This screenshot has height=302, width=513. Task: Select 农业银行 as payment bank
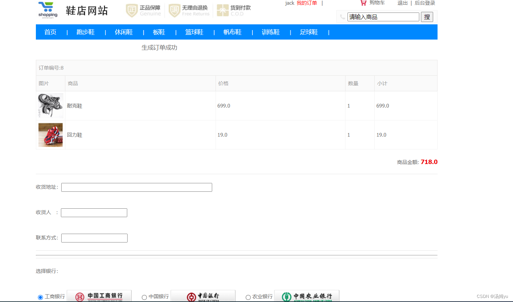coord(248,297)
